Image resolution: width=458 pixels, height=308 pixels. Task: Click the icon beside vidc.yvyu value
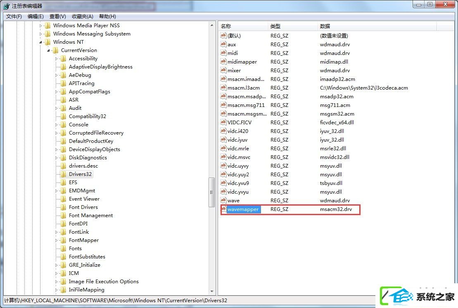point(223,192)
